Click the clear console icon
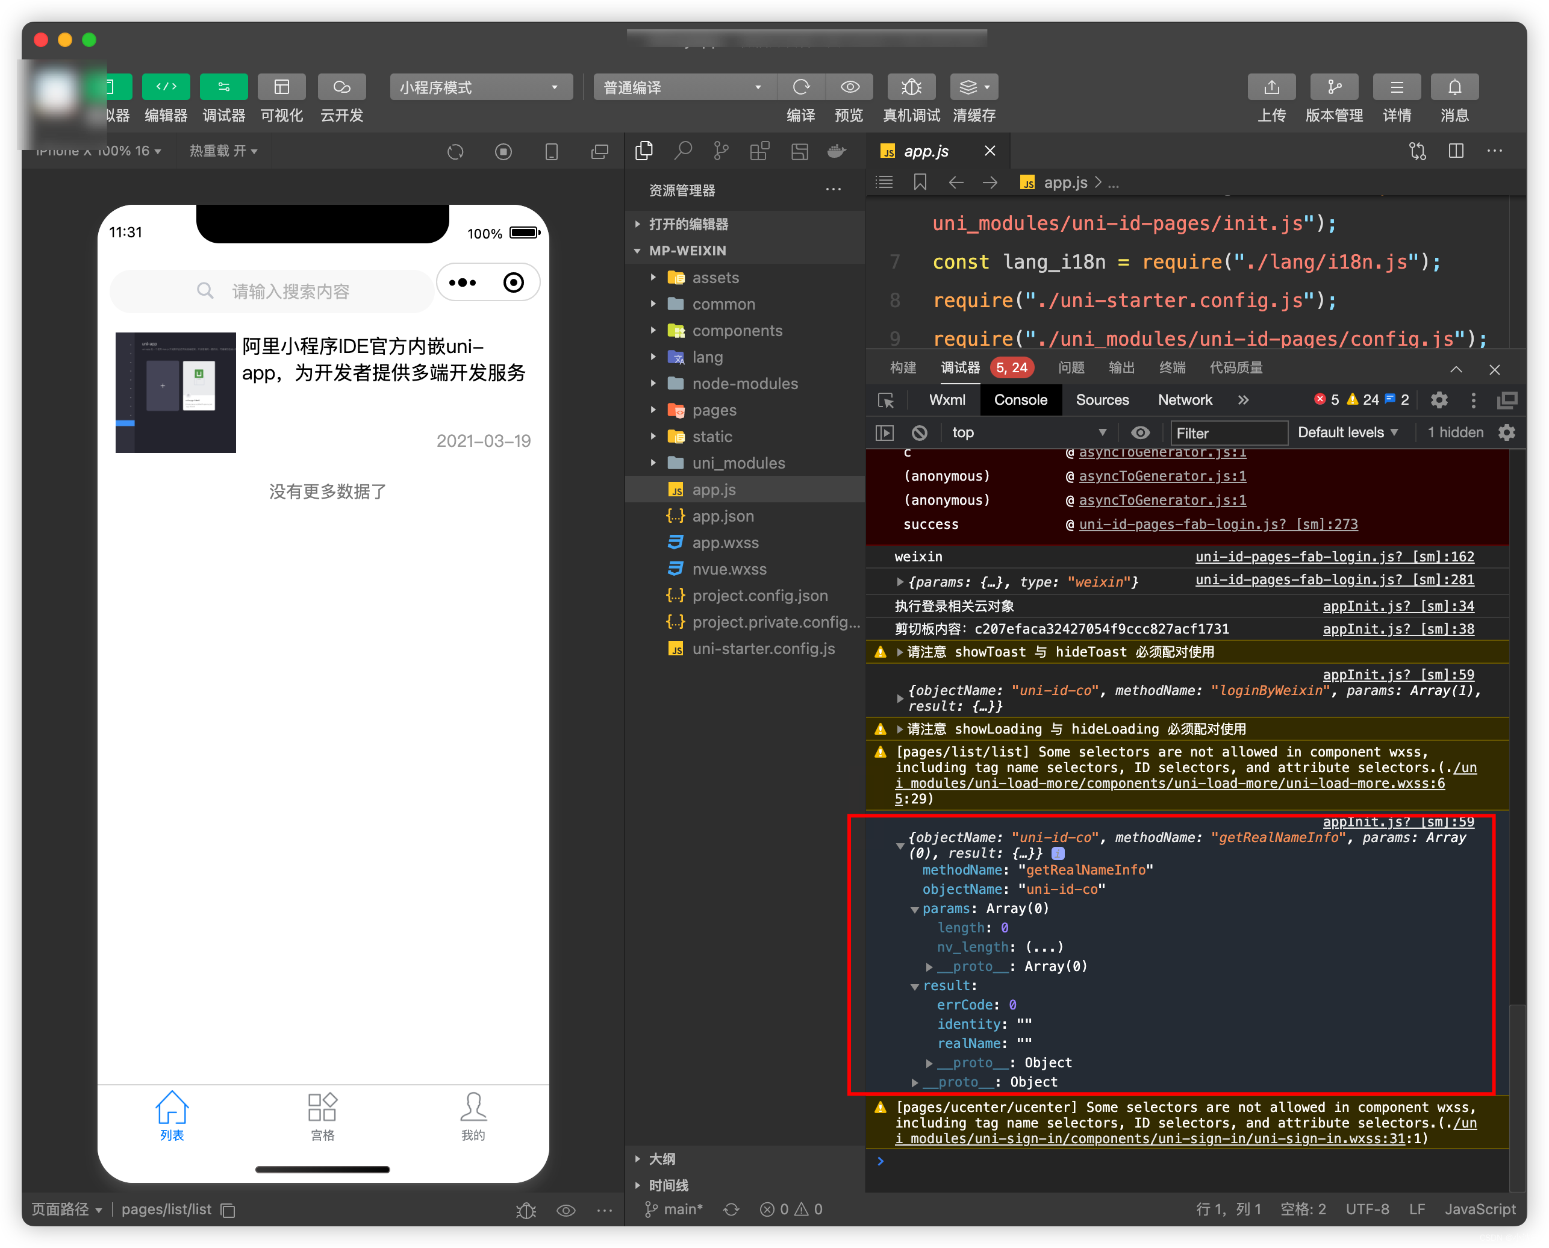The width and height of the screenshot is (1549, 1248). click(919, 433)
